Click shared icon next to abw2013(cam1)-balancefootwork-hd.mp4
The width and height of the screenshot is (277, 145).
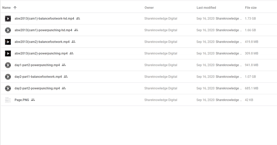pyautogui.click(x=78, y=18)
